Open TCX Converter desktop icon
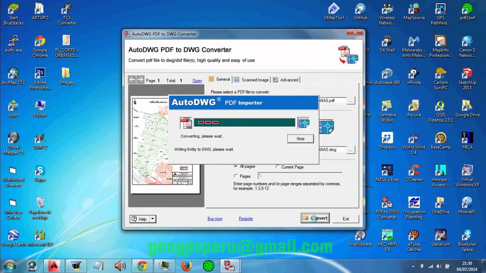The height and width of the screenshot is (273, 486). click(x=67, y=14)
